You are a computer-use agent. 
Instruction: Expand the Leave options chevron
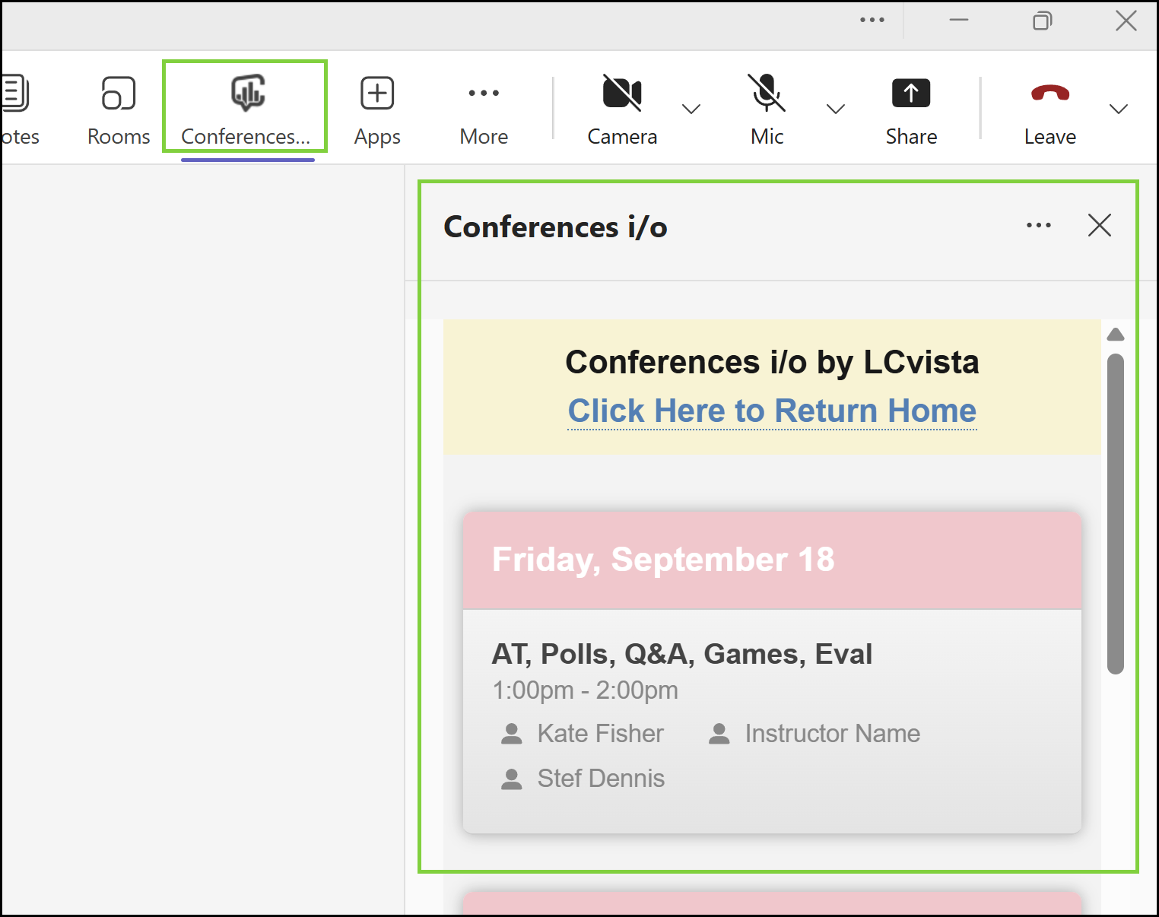1119,109
